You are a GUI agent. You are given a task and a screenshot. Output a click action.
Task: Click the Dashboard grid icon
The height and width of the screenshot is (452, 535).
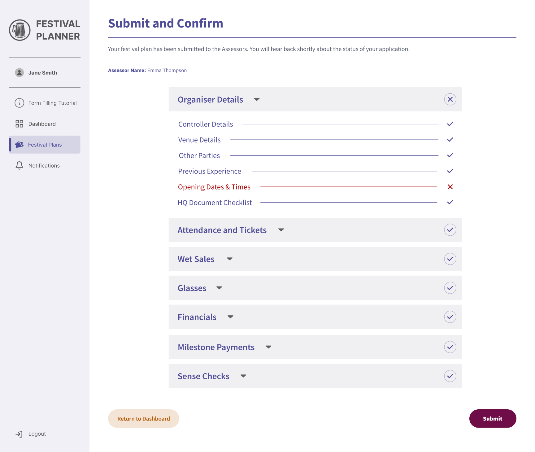(x=20, y=124)
